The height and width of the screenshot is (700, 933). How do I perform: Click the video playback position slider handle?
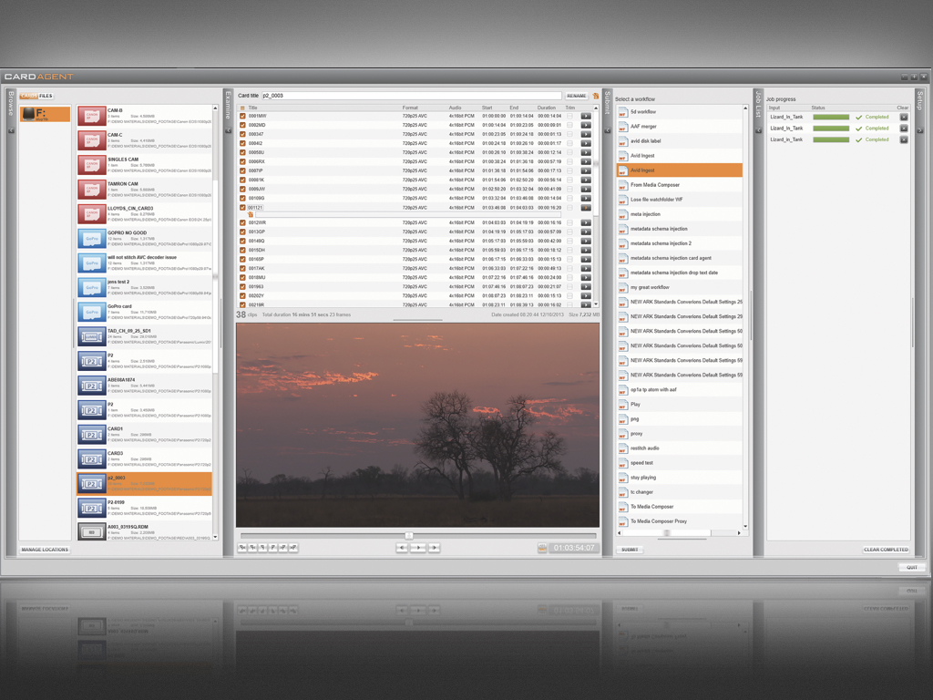tap(409, 536)
